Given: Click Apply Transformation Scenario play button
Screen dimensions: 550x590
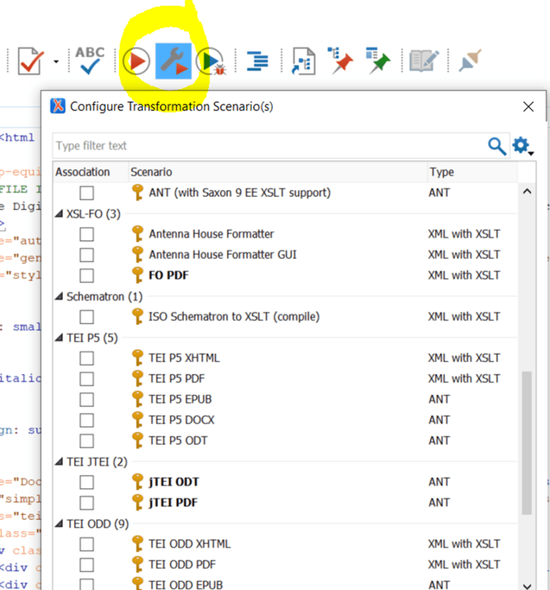Looking at the screenshot, I should [137, 61].
